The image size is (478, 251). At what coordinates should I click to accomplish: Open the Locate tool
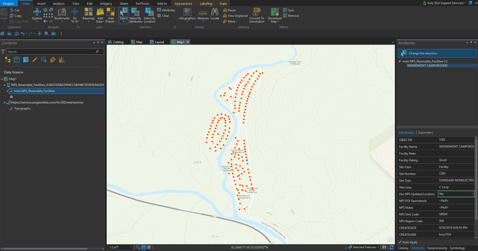pyautogui.click(x=215, y=14)
